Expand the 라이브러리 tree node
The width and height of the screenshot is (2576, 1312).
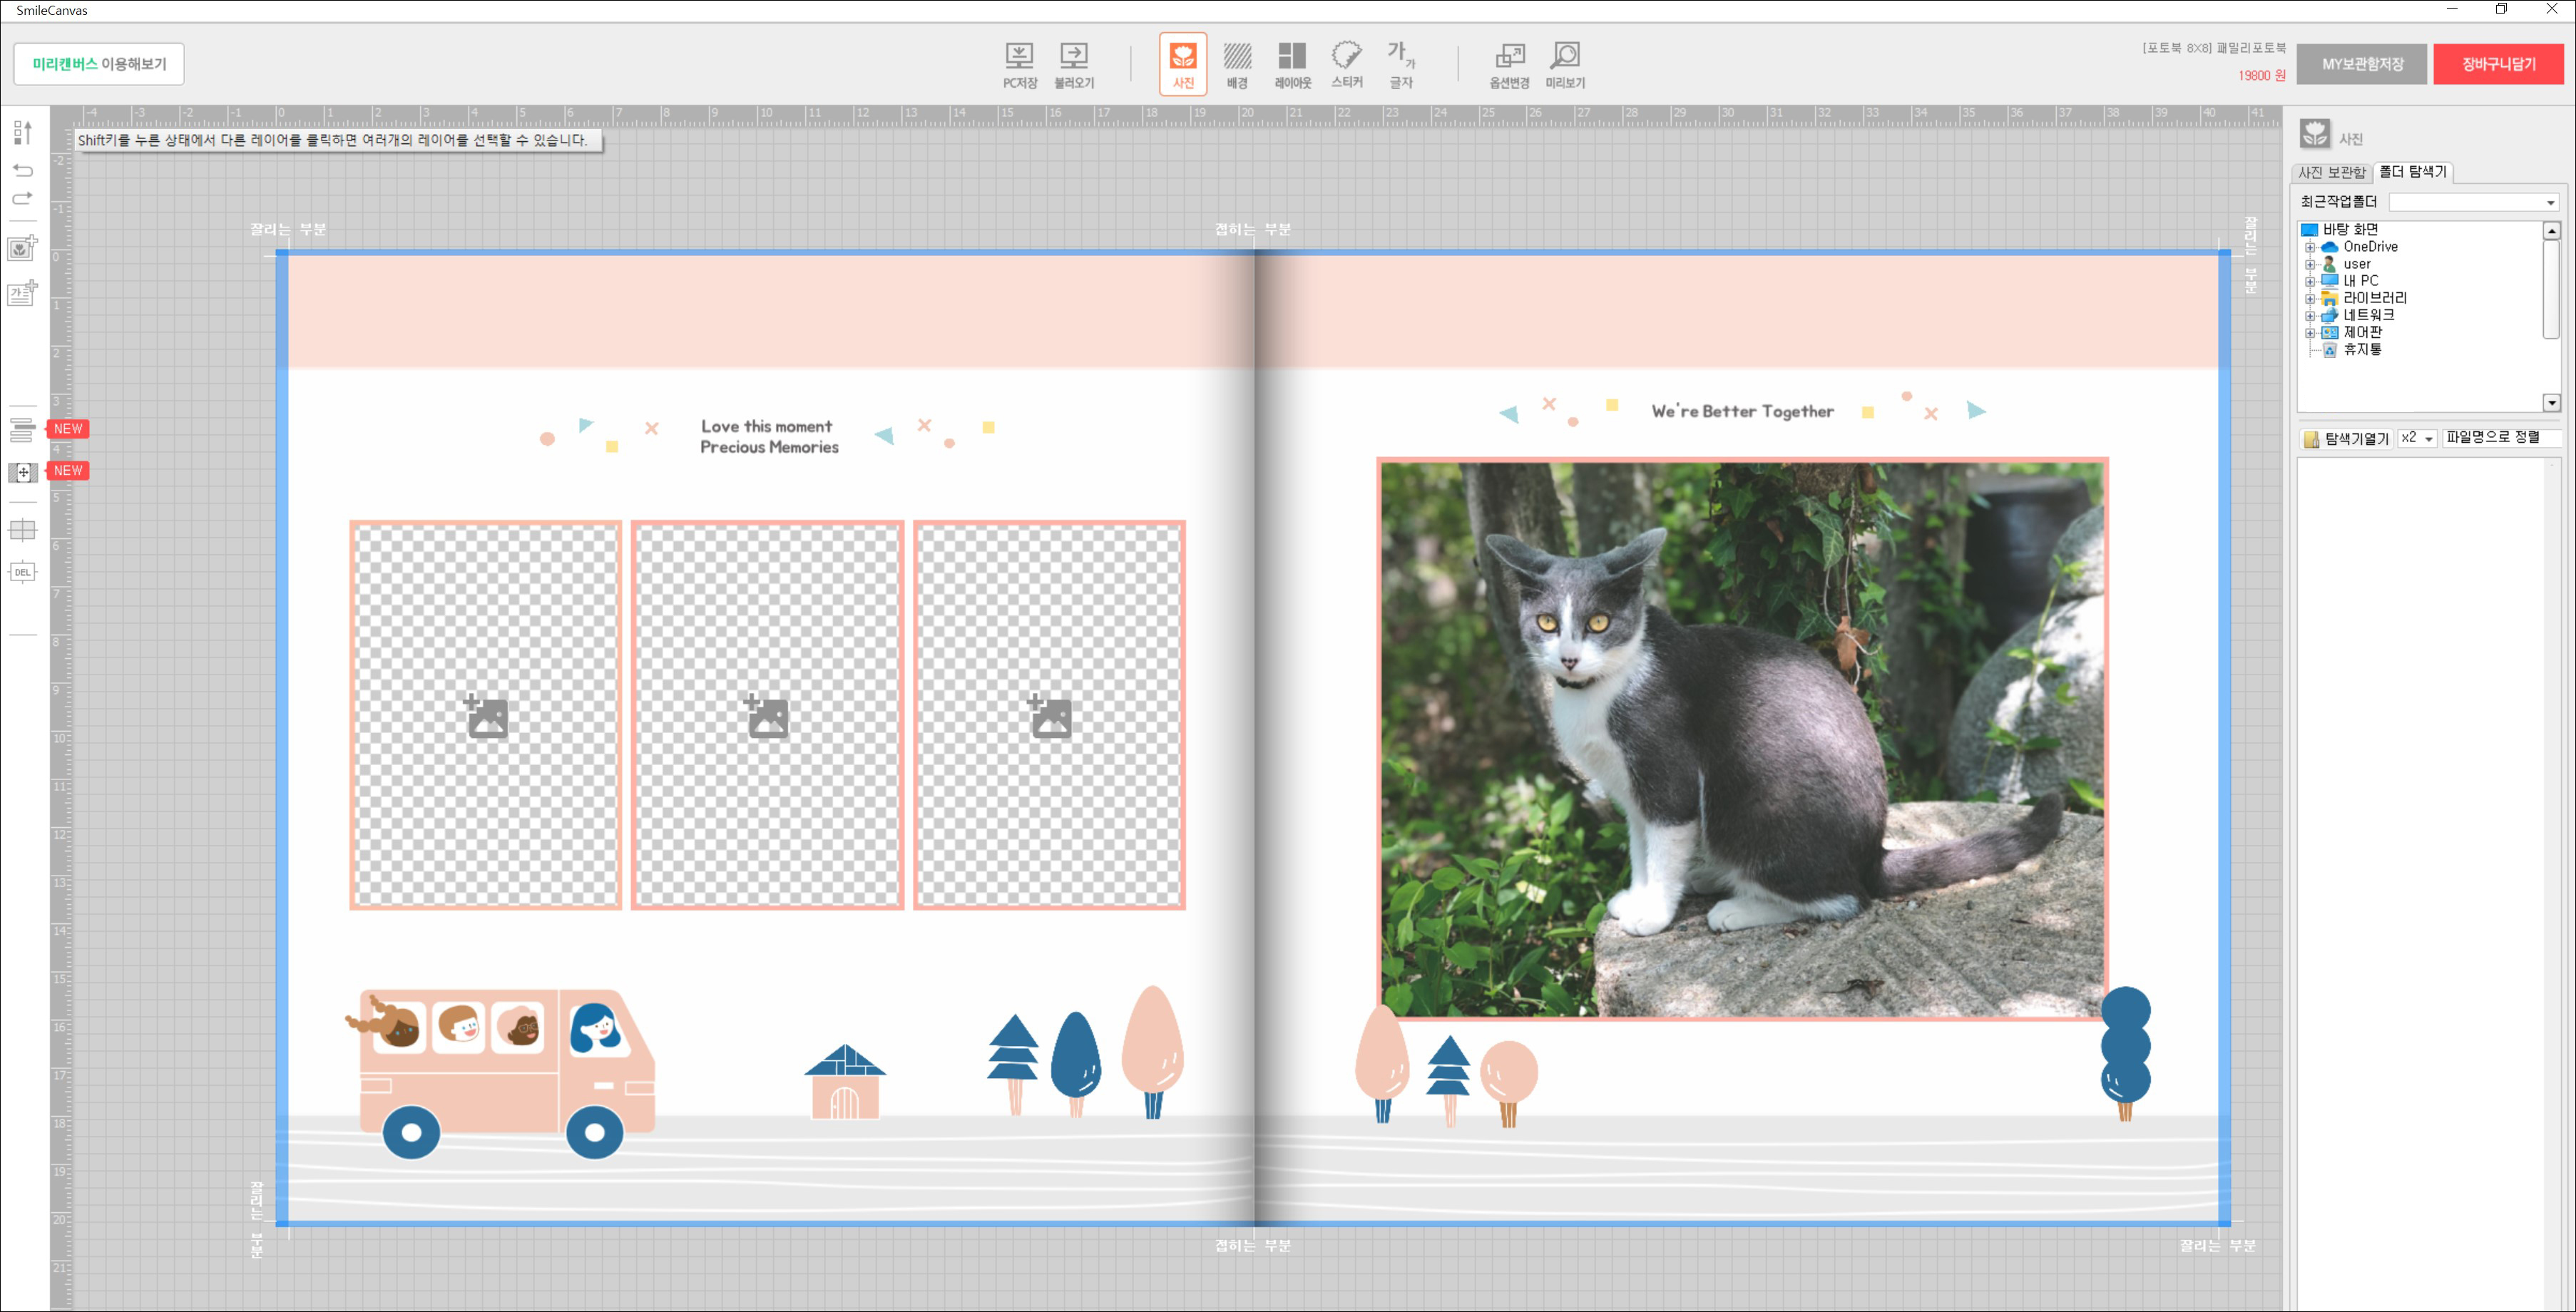pos(2310,298)
